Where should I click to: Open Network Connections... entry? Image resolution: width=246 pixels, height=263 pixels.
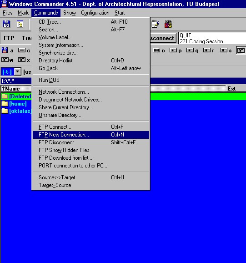[91, 92]
